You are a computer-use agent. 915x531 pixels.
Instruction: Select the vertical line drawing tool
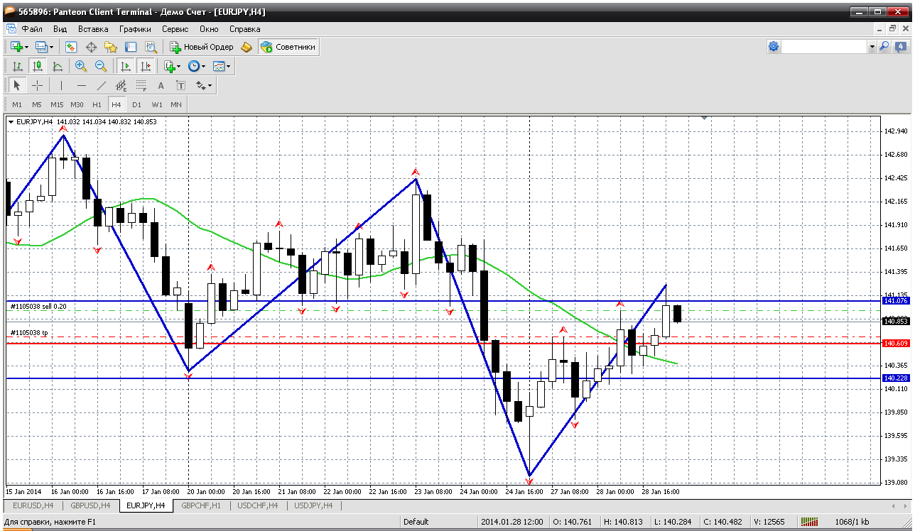(62, 85)
